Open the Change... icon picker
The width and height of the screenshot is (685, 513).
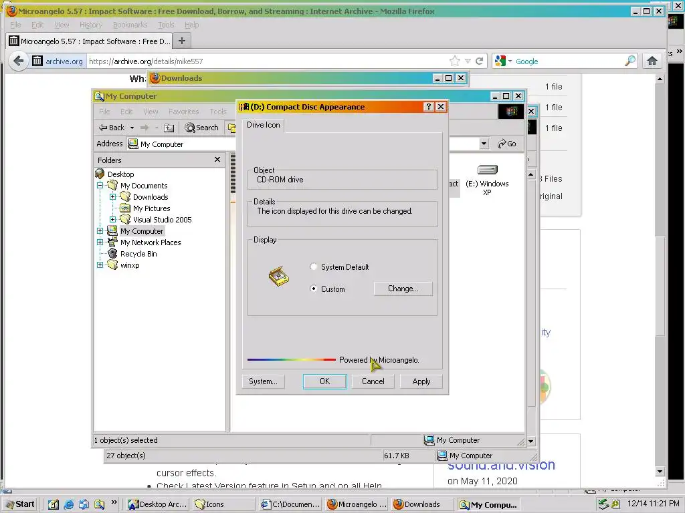(x=403, y=289)
